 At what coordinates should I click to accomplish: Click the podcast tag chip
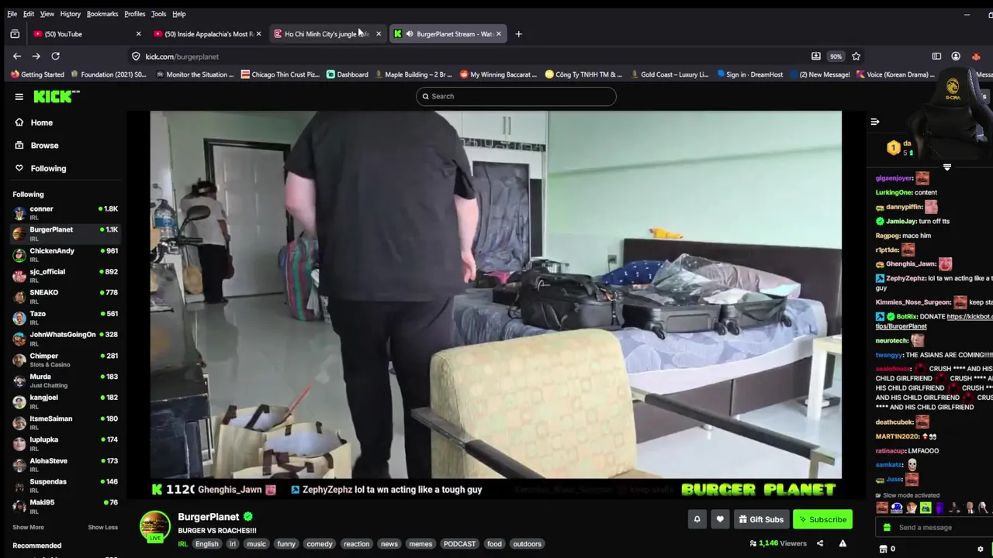tap(459, 544)
